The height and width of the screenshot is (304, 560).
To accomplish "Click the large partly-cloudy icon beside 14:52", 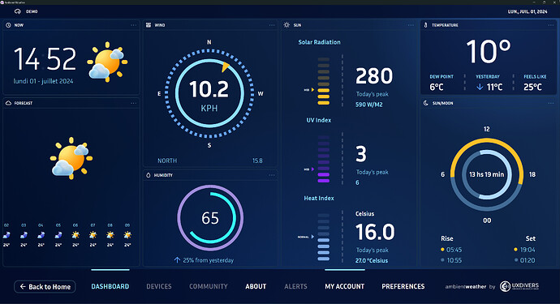I will [x=107, y=62].
